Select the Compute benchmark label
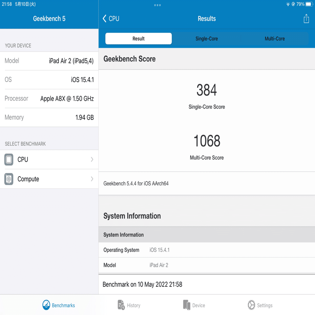 pos(28,179)
